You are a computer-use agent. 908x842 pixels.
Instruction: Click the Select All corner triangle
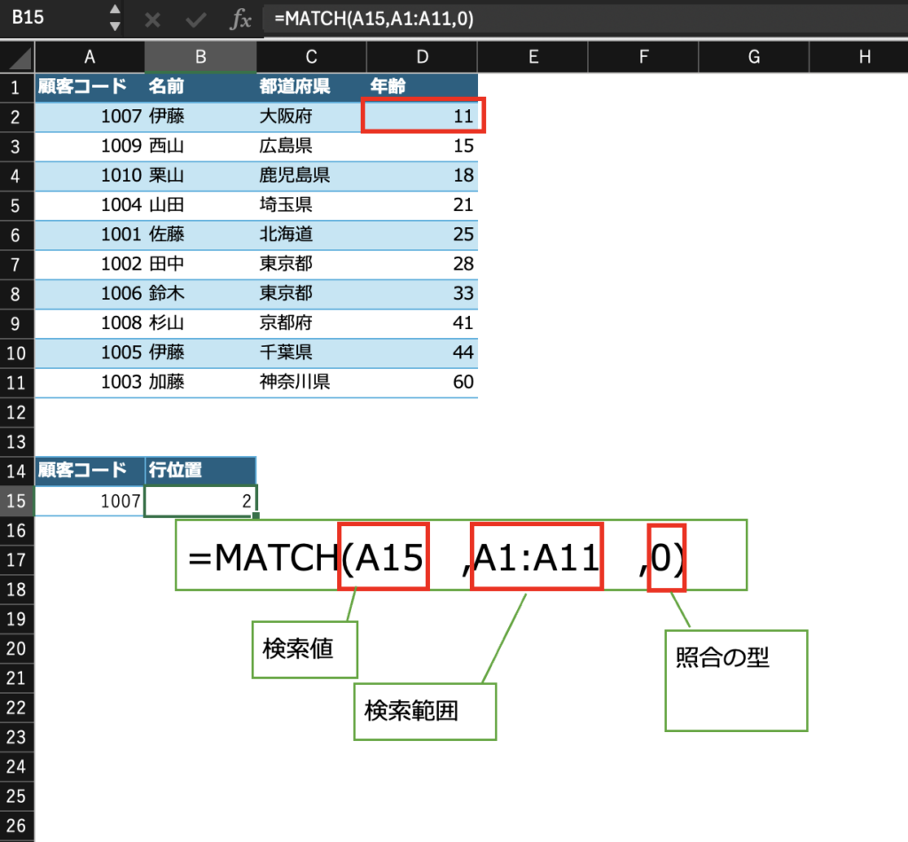click(x=17, y=58)
